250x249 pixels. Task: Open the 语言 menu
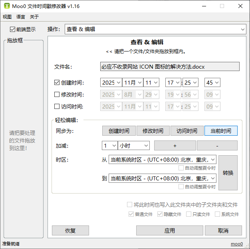click(21, 17)
